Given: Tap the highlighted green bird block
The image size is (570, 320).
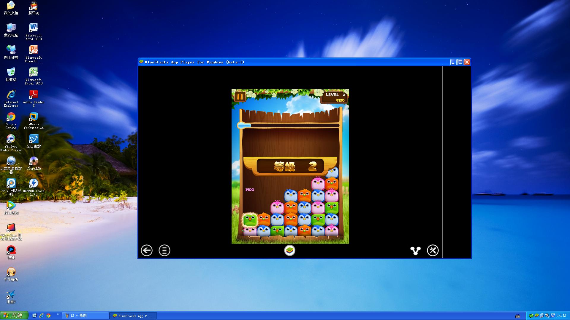Looking at the screenshot, I should click(250, 220).
